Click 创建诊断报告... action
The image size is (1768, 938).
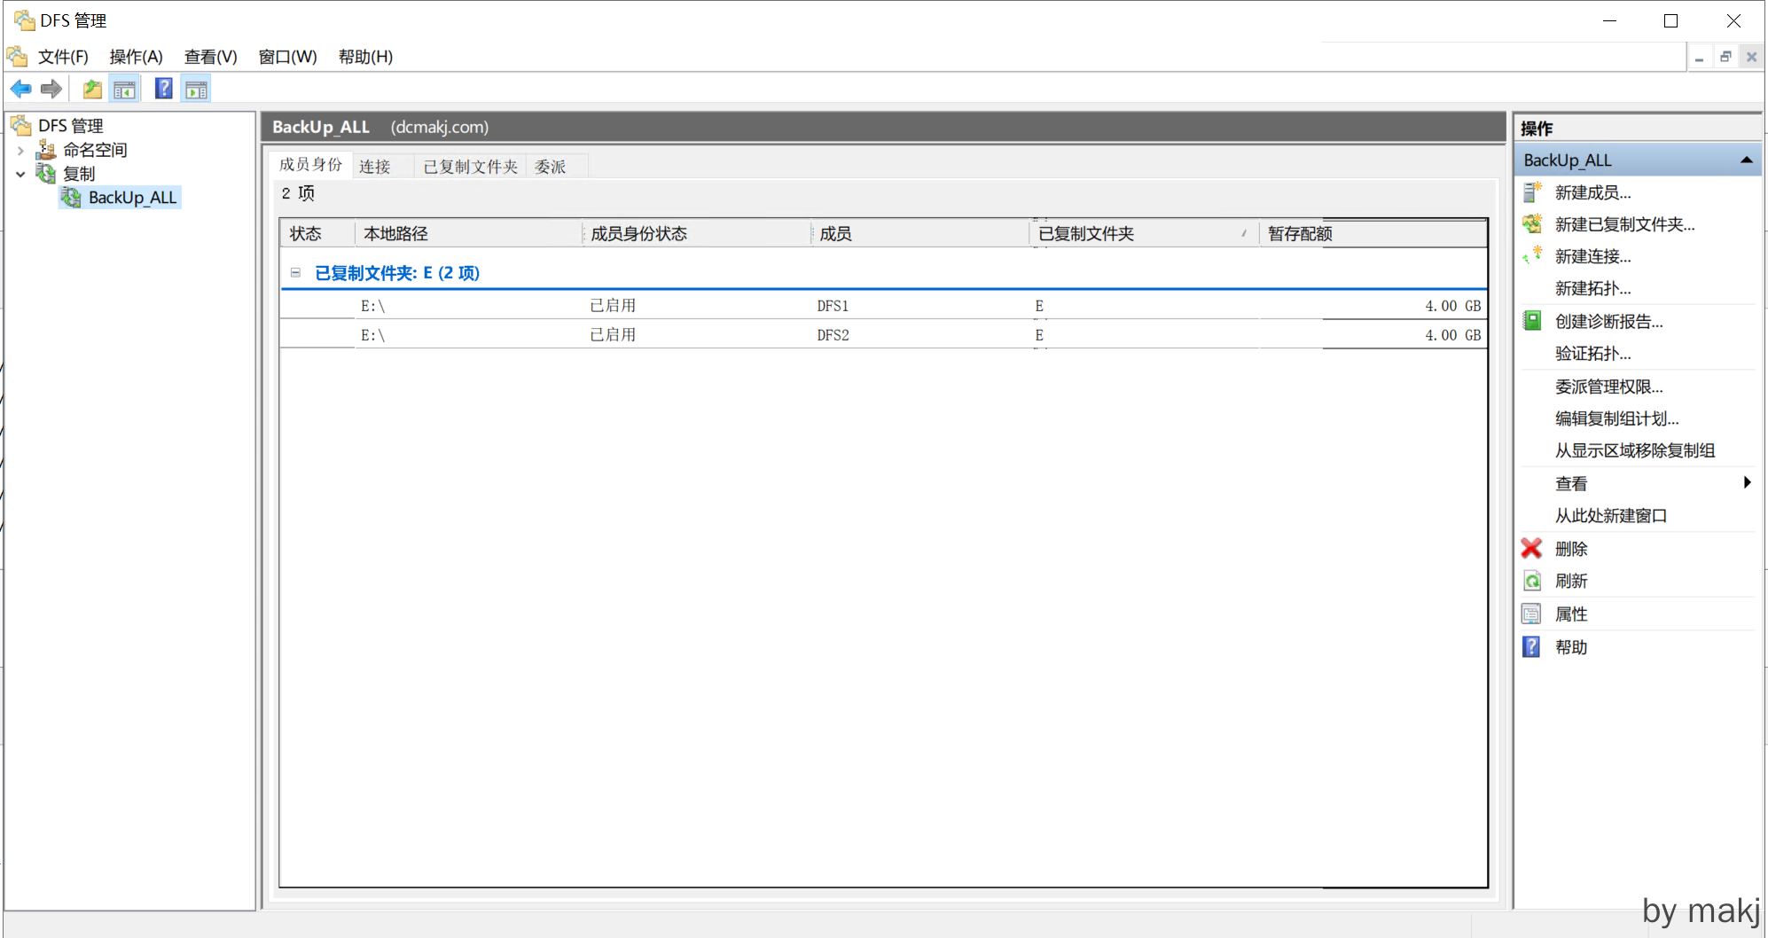click(x=1608, y=321)
